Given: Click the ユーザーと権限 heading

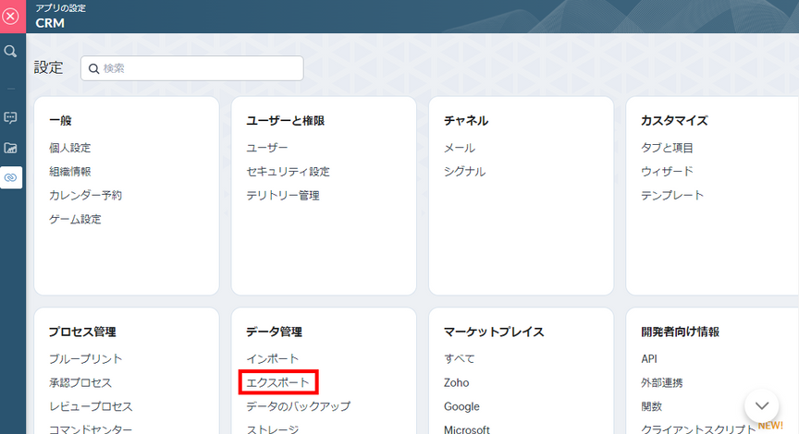Looking at the screenshot, I should point(286,121).
